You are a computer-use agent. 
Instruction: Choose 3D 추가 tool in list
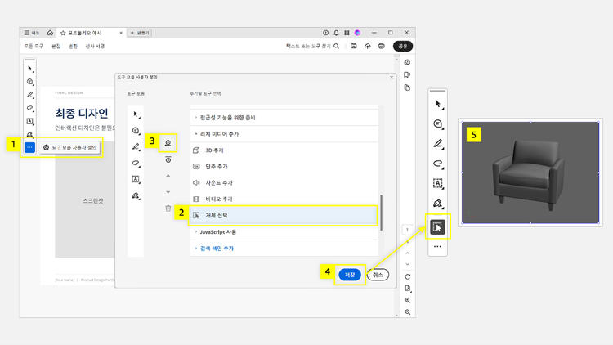point(284,150)
